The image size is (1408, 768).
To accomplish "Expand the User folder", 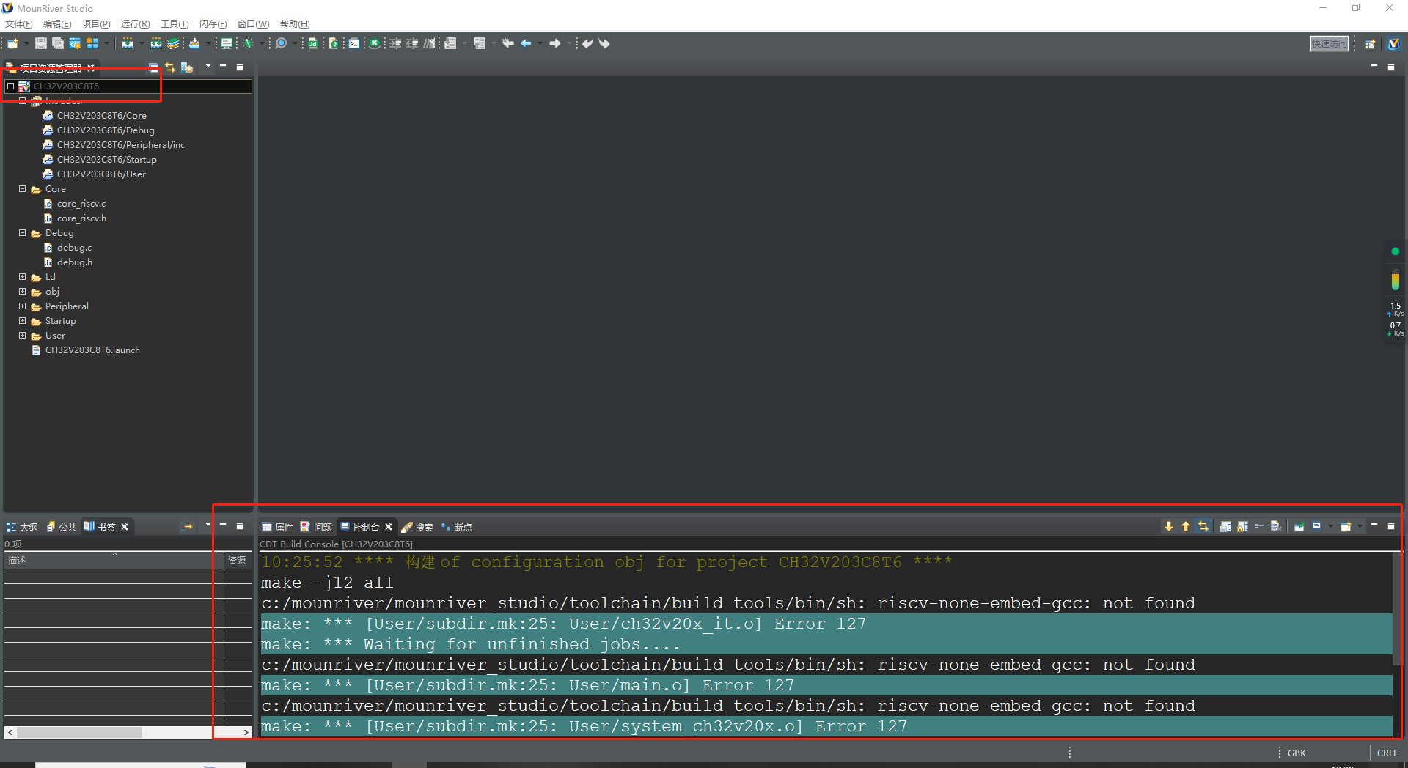I will coord(22,335).
